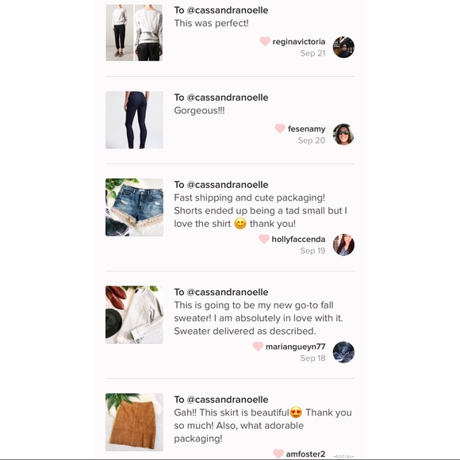
Task: Open the white sweater outfit listing thumbnail
Action: coord(134,33)
